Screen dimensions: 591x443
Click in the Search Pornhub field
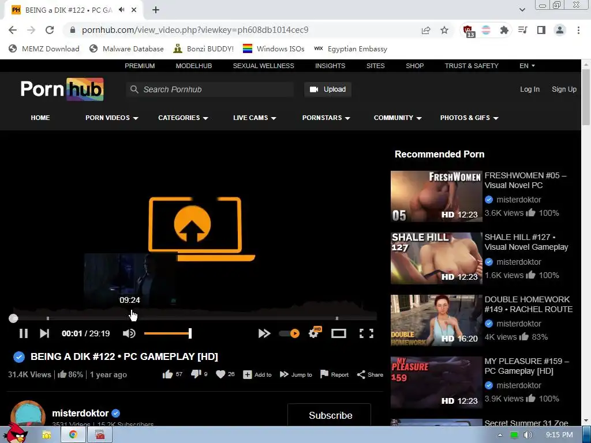pyautogui.click(x=210, y=89)
